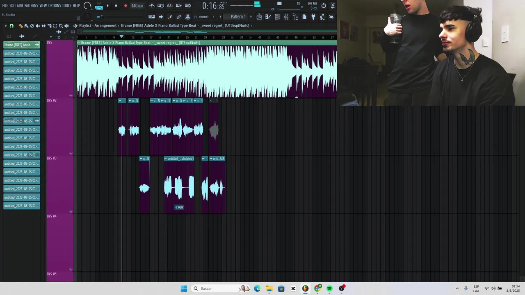The width and height of the screenshot is (525, 295).
Task: Open the plugin picker plug icon
Action: click(313, 17)
